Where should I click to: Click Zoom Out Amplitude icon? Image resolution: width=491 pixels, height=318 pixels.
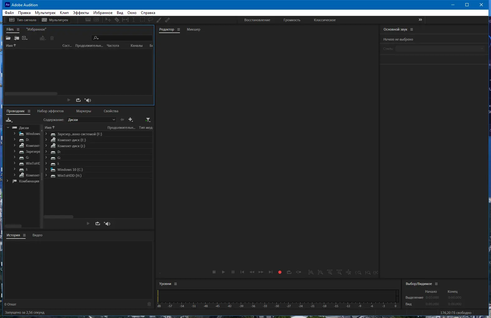click(x=320, y=272)
